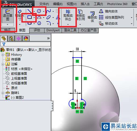Switch to the 评估 evaluate tab
Image resolution: width=137 pixels, height=131 pixels.
[x=37, y=30]
